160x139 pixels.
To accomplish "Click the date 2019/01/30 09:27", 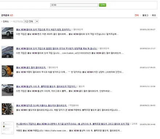I will click(x=148, y=29).
